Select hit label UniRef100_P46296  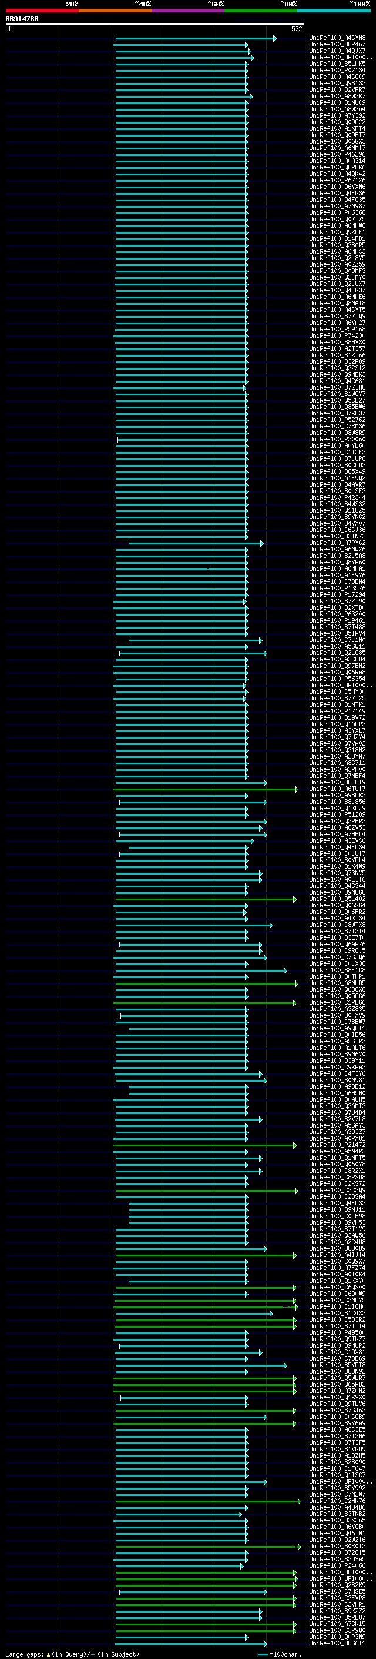click(337, 155)
